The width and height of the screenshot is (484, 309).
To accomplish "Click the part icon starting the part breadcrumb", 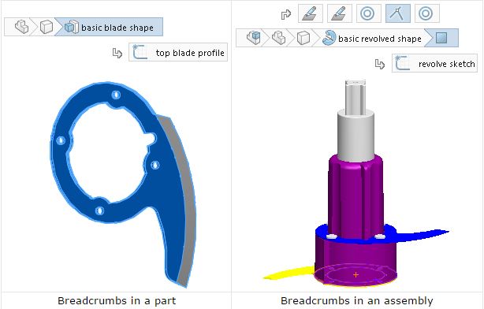I will pos(21,27).
